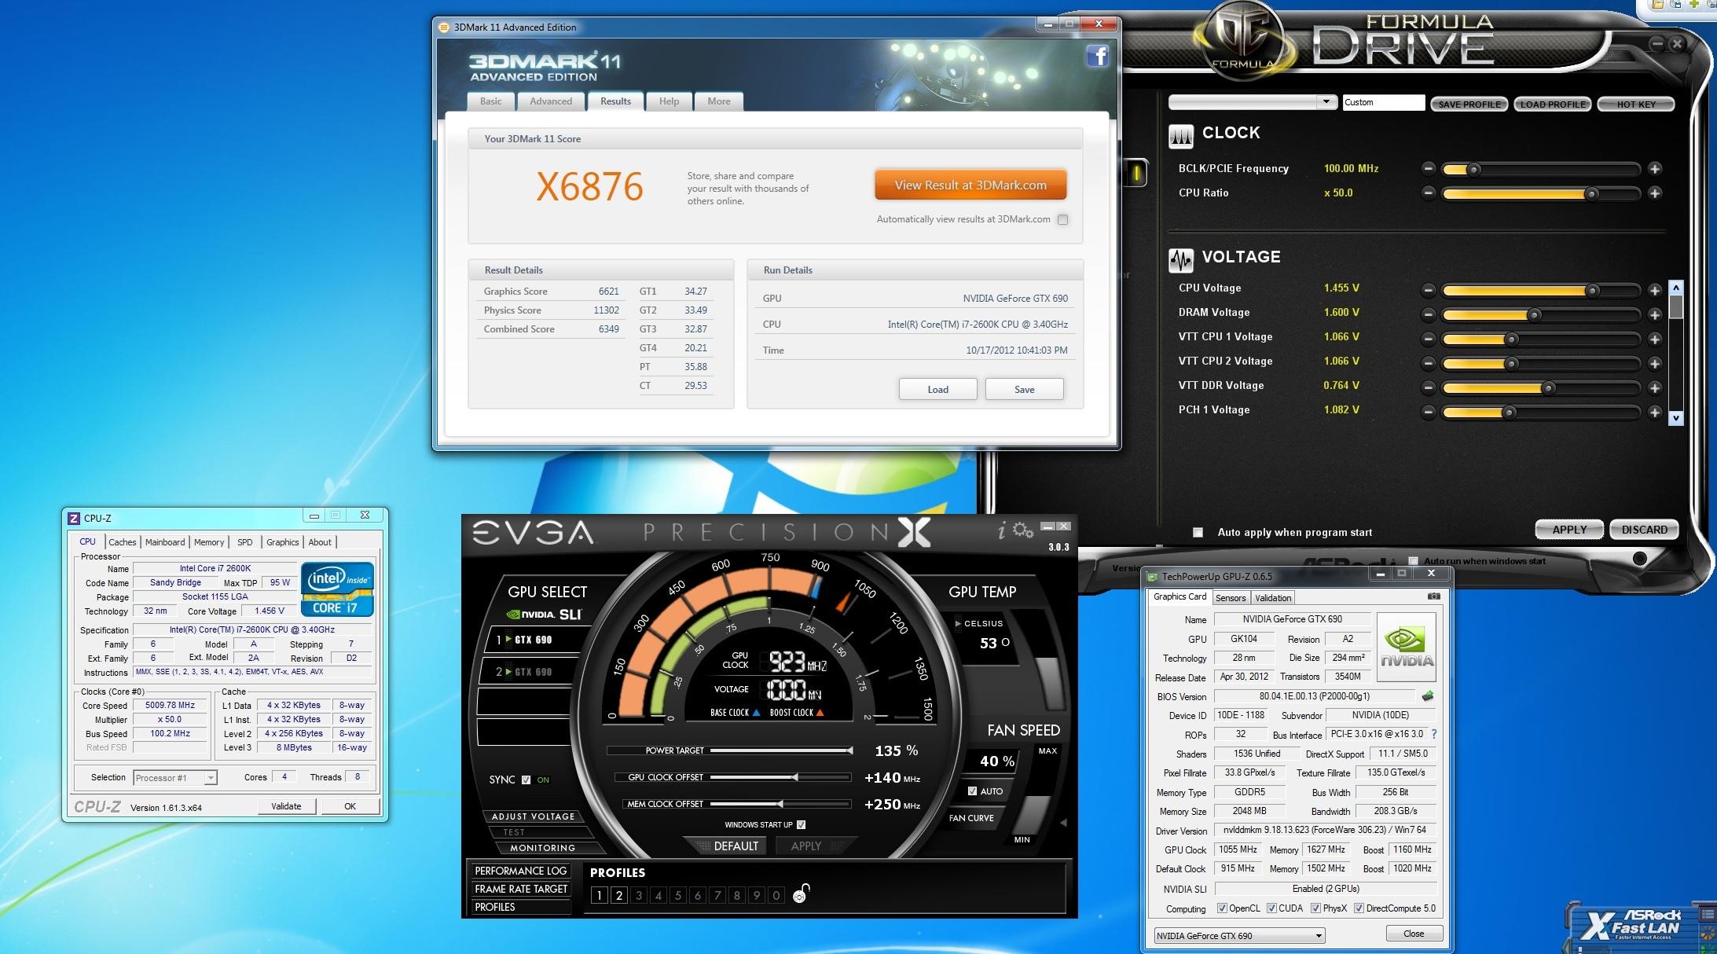Click SAVE PROFILE in Formula Drive
Image resolution: width=1717 pixels, height=954 pixels.
(1469, 105)
